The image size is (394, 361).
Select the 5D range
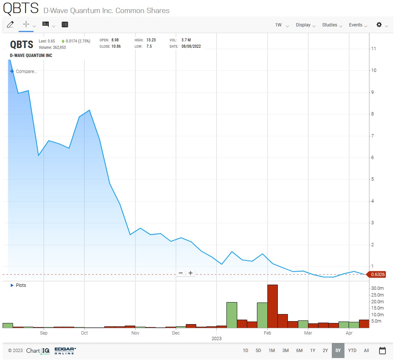[258, 351]
